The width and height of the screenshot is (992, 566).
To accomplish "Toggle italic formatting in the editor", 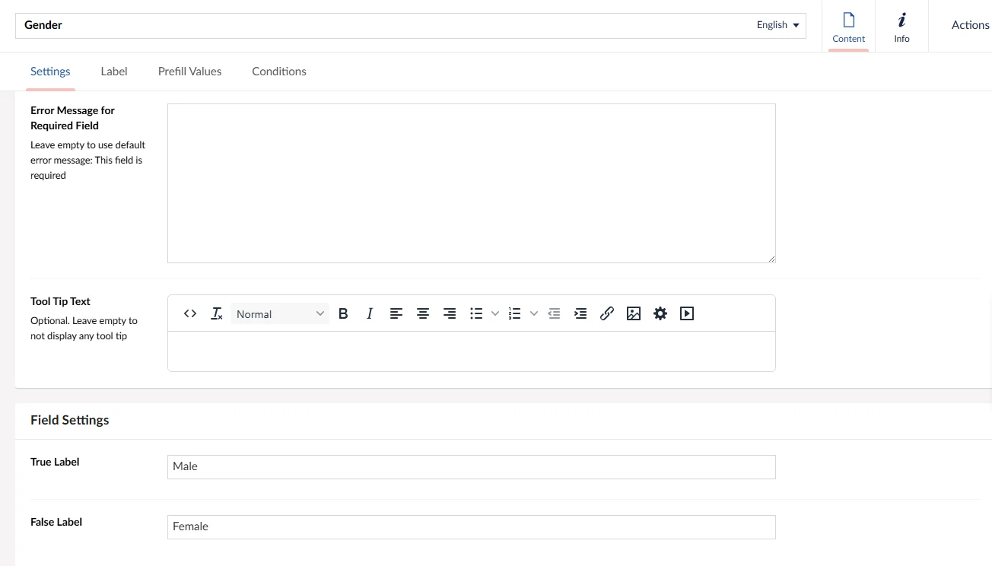I will click(370, 313).
